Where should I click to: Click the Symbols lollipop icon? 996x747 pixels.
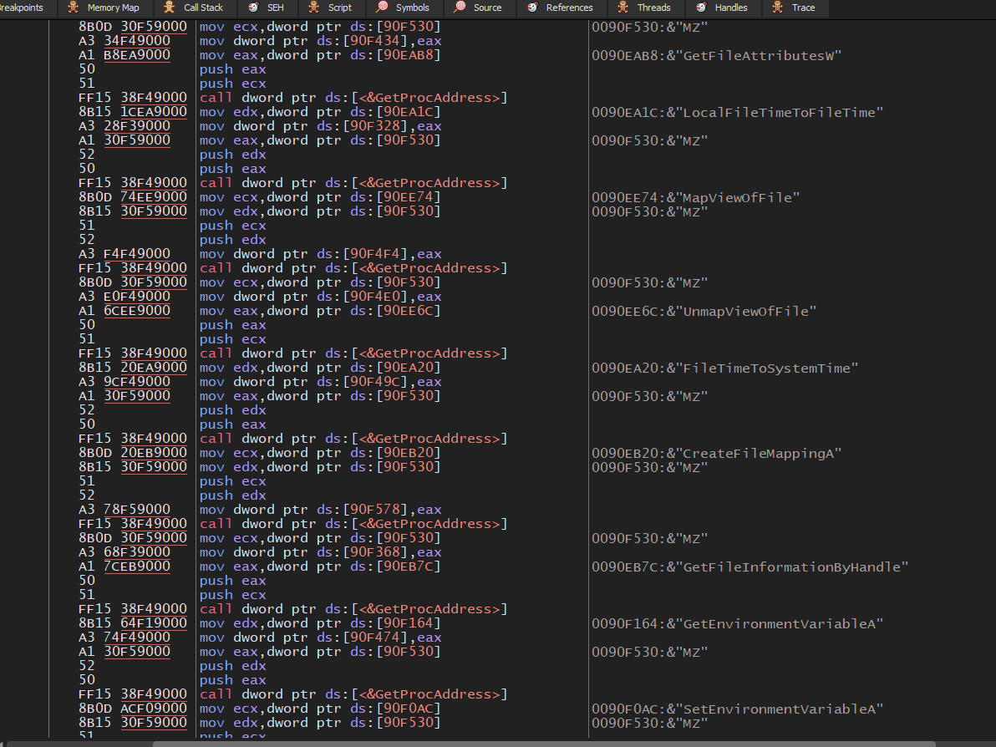(383, 8)
